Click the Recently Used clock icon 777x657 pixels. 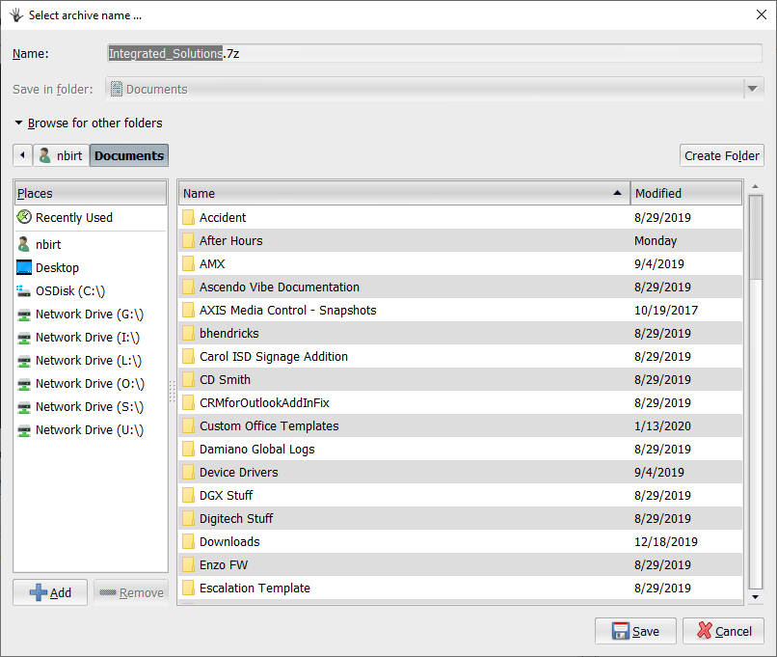pyautogui.click(x=24, y=218)
